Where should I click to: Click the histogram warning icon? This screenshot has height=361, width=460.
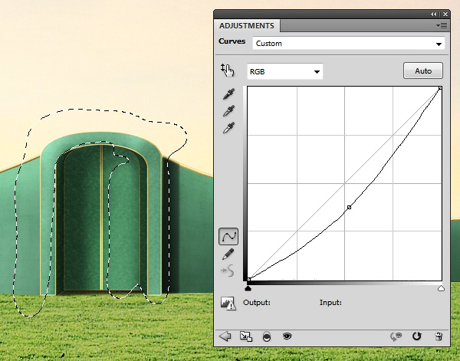point(228,303)
